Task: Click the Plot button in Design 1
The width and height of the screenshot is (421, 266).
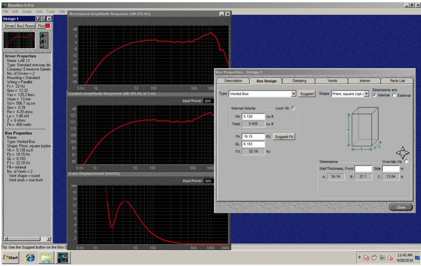Action: point(41,26)
